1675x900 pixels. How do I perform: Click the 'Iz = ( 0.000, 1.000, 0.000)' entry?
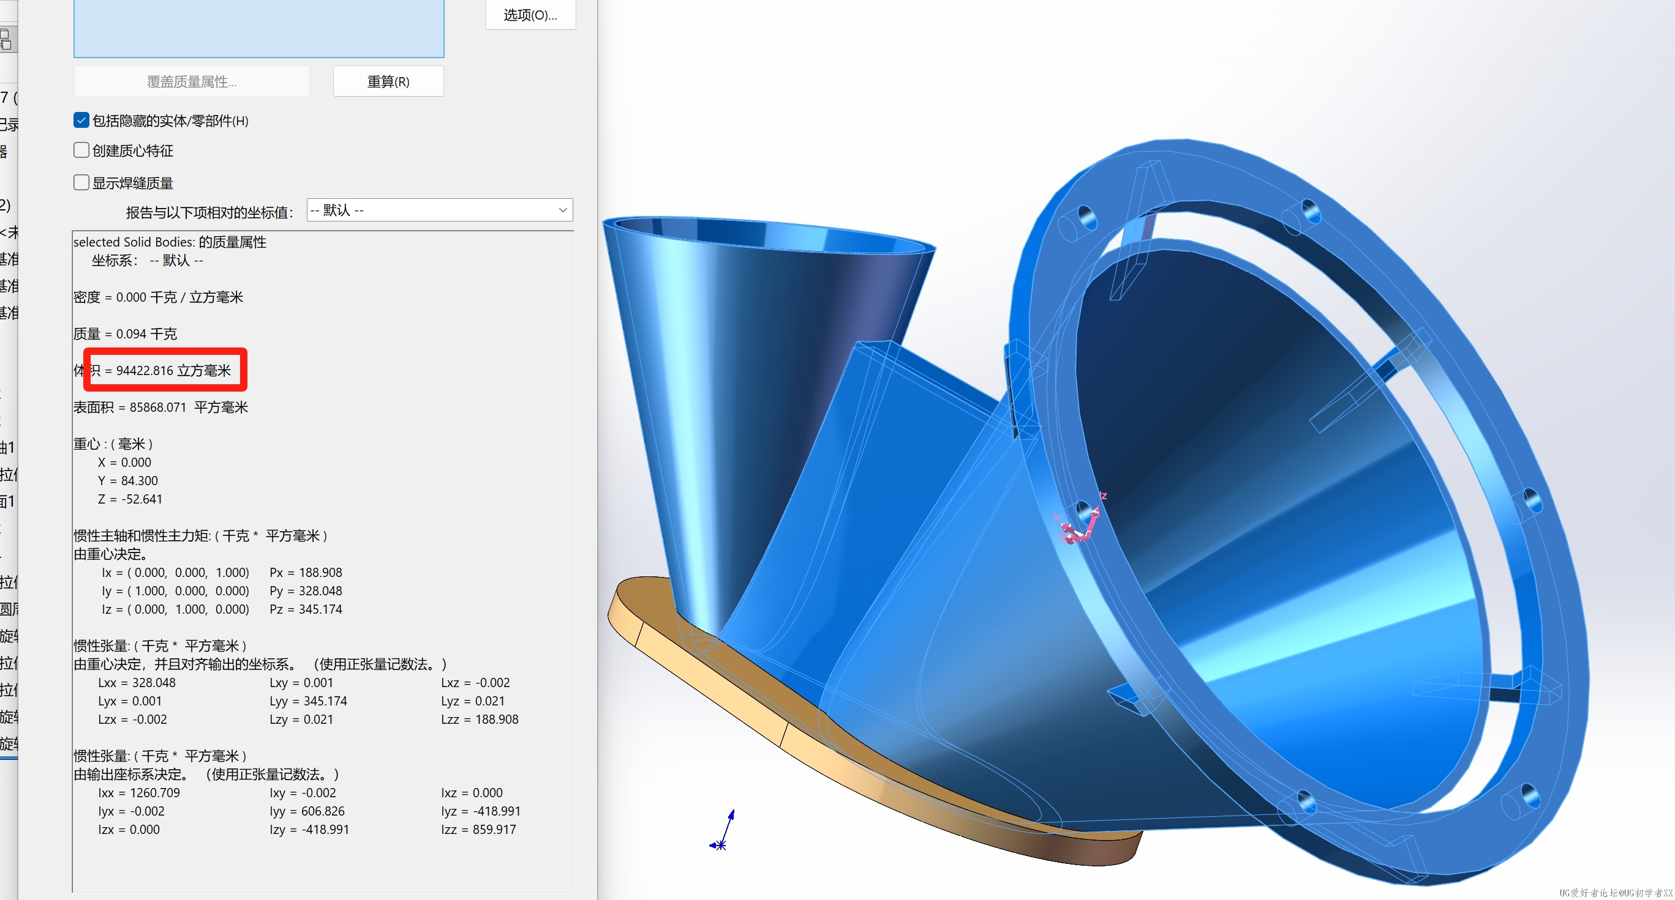point(175,609)
